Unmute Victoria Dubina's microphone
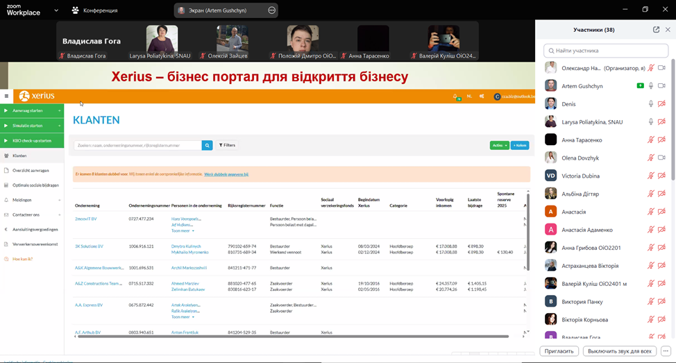The height and width of the screenshot is (363, 676). 651,176
